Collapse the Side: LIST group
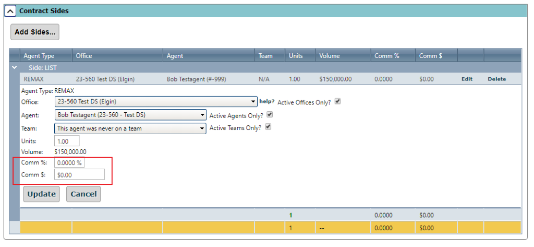 (x=15, y=68)
